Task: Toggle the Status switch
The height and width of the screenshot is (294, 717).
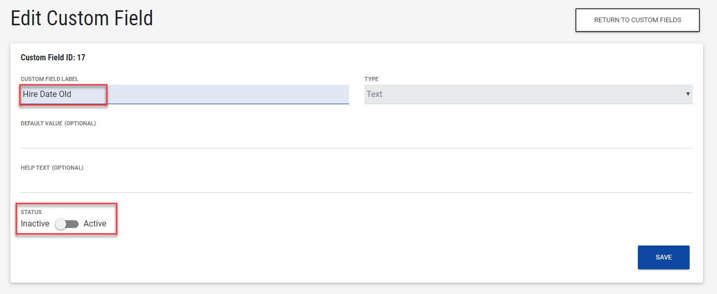Action: coord(67,224)
